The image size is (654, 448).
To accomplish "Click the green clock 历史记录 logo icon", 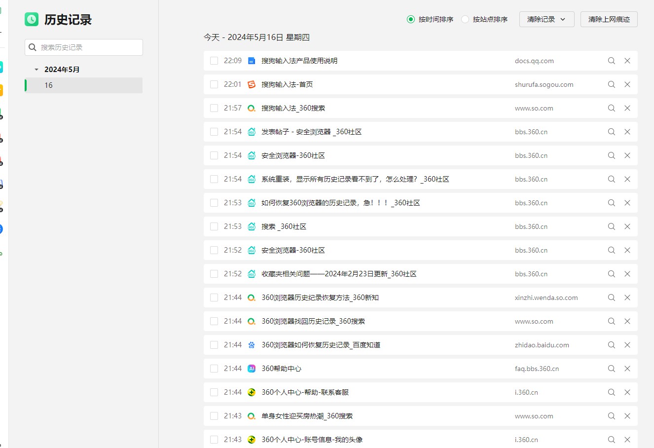I will (x=32, y=19).
